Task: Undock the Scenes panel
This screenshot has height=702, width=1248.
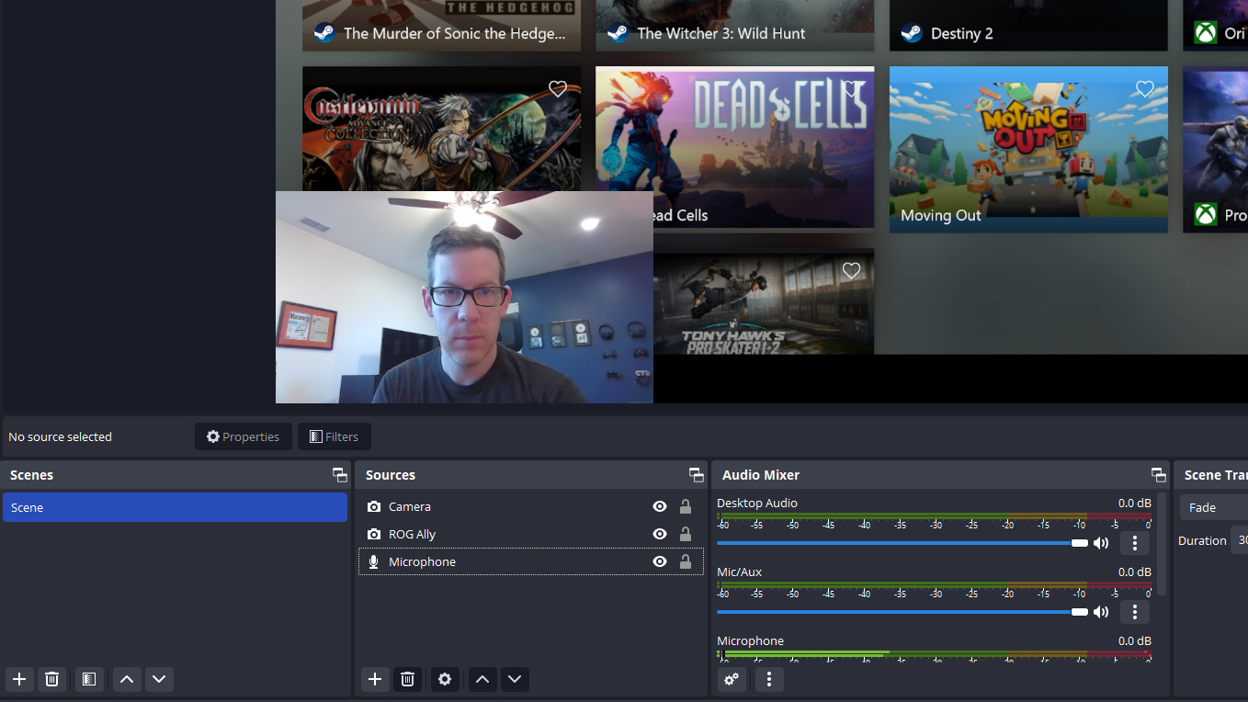Action: (340, 475)
